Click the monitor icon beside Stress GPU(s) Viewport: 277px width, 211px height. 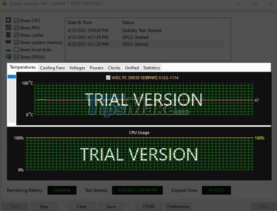[8, 57]
